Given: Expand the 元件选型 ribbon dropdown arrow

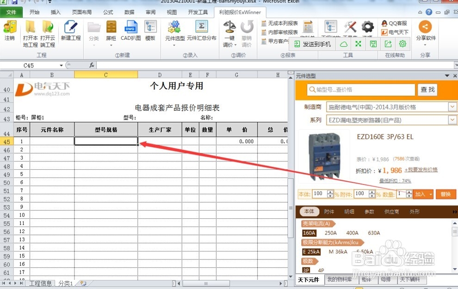Looking at the screenshot, I should [x=174, y=45].
